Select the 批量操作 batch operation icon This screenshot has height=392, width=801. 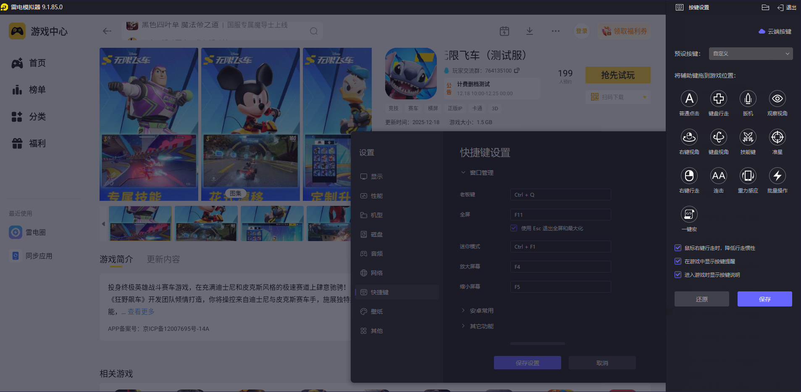pos(777,176)
